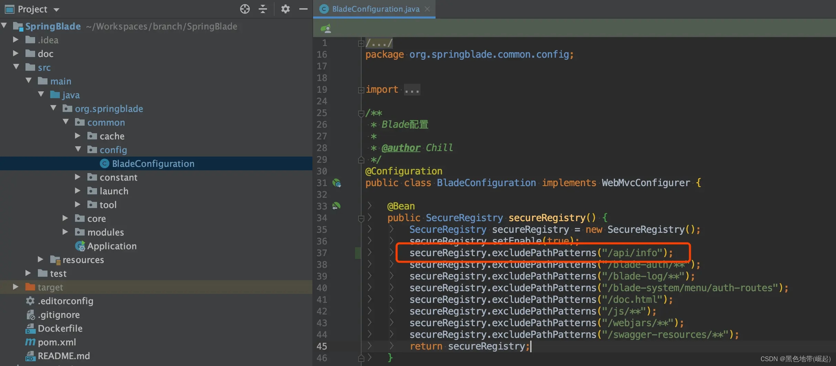
Task: Expand the target folder node
Action: pyautogui.click(x=16, y=287)
